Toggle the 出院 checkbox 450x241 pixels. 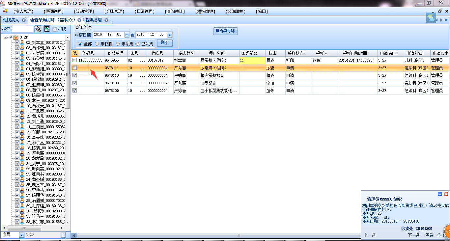pos(55,29)
